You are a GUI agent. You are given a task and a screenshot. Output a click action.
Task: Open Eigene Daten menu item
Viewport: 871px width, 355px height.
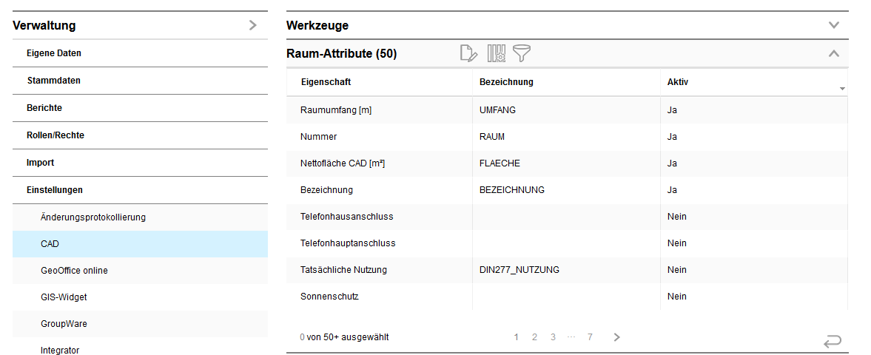point(54,53)
